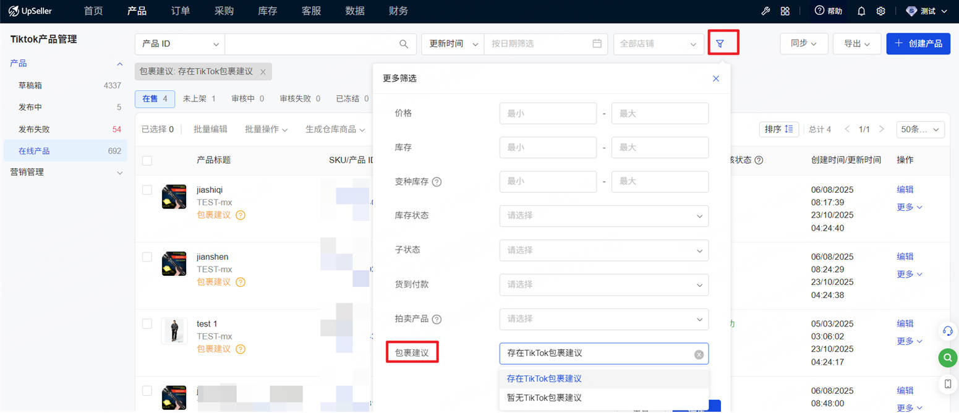Open the 订单 top menu
The height and width of the screenshot is (413, 959).
pos(181,11)
